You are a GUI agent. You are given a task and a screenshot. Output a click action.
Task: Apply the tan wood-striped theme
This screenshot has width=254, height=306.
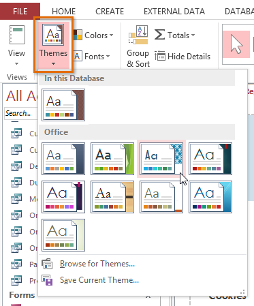point(112,197)
